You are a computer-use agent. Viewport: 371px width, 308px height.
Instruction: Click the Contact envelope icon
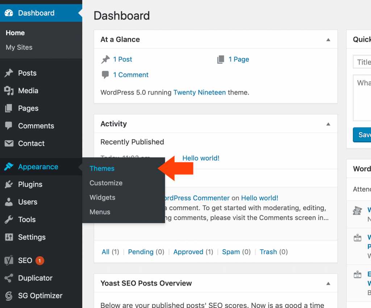click(x=9, y=143)
